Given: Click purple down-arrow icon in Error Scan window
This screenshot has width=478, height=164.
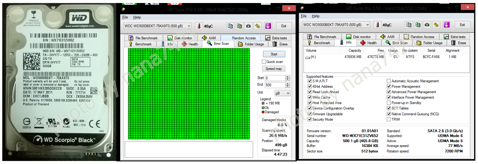Looking at the screenshot, I should (268, 26).
